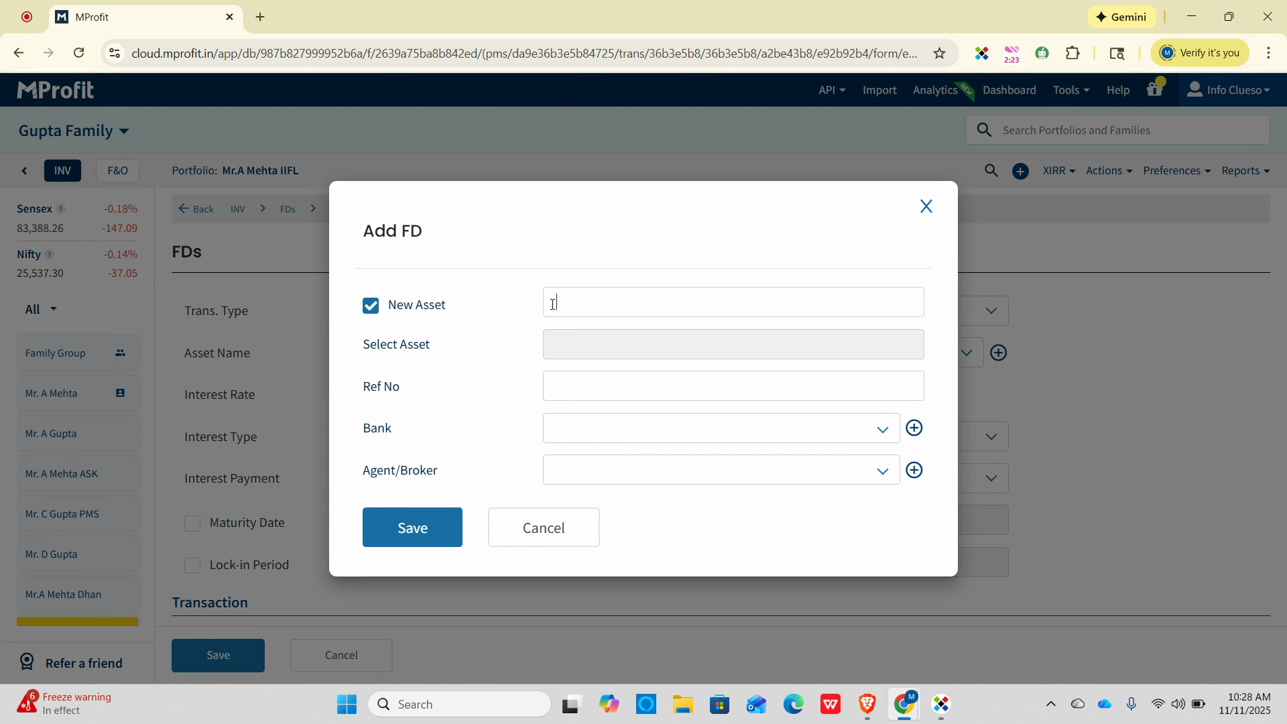Screen dimensions: 1287x724
Task: Click the plus icon next to Bank dropdown
Action: click(914, 428)
